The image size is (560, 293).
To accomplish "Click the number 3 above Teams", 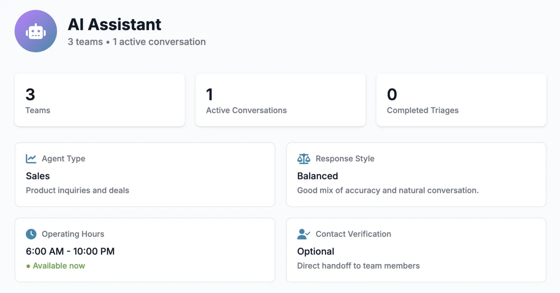I will click(x=30, y=95).
